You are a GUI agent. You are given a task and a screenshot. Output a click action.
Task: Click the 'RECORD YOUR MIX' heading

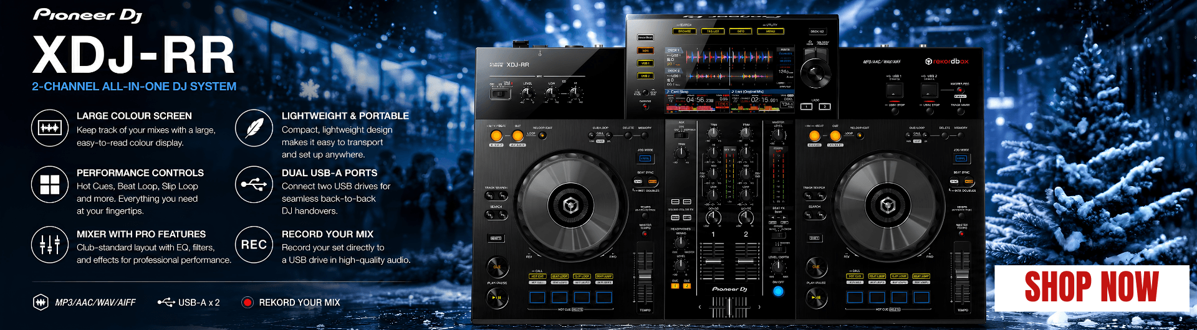point(327,234)
